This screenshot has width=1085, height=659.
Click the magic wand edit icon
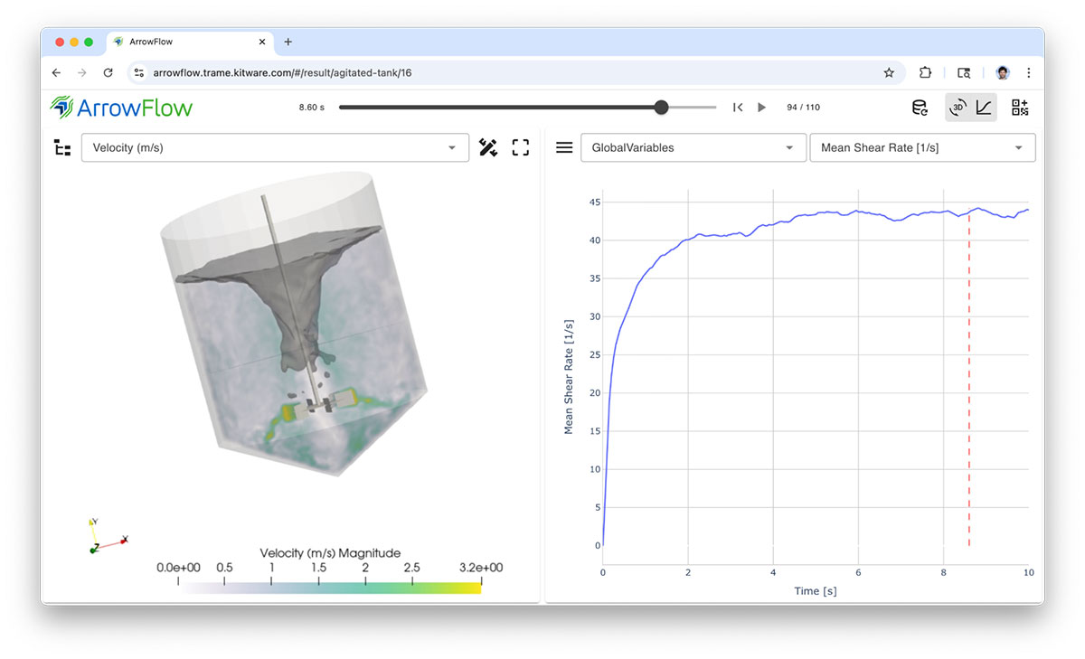488,147
